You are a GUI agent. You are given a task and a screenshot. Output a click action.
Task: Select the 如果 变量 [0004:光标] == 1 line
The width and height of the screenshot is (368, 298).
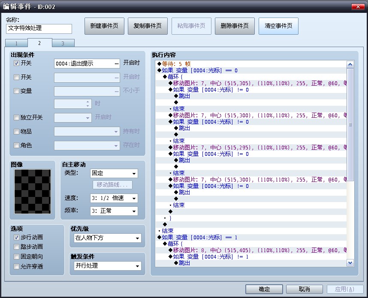click(251, 238)
